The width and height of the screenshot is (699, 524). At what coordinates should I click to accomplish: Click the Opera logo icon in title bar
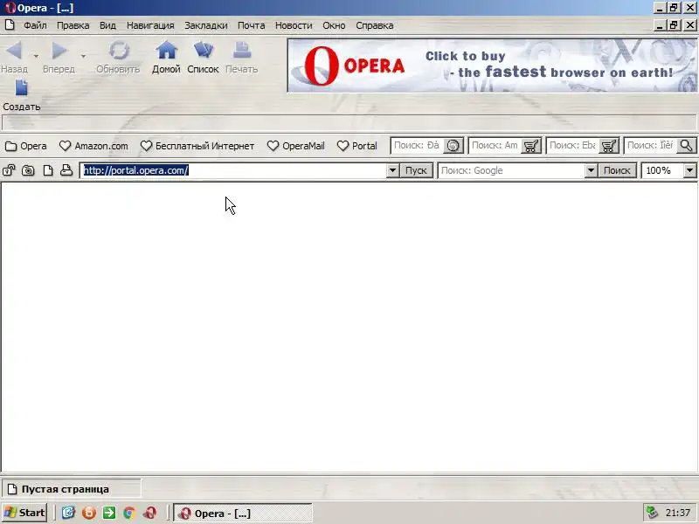10,8
